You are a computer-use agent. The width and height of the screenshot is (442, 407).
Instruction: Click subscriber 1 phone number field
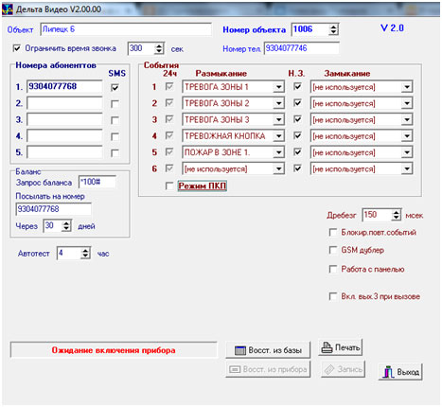pyautogui.click(x=64, y=86)
